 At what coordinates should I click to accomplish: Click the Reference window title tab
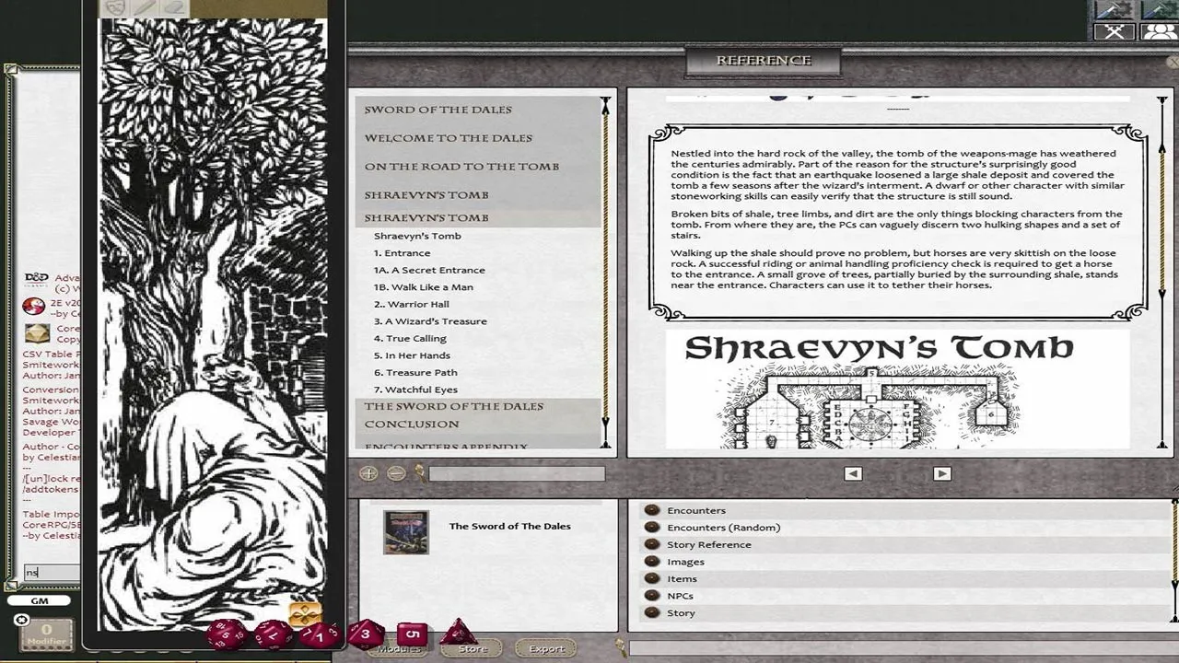click(764, 61)
